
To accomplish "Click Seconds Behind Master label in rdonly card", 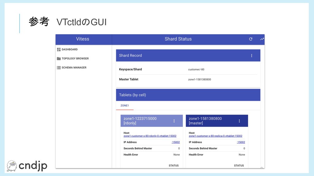I will 138,148.
